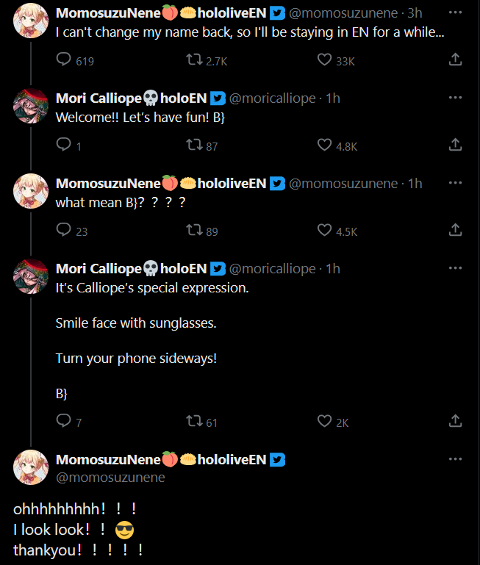Click Nene's avatar on the top tweet
This screenshot has height=565, width=480.
click(x=31, y=21)
